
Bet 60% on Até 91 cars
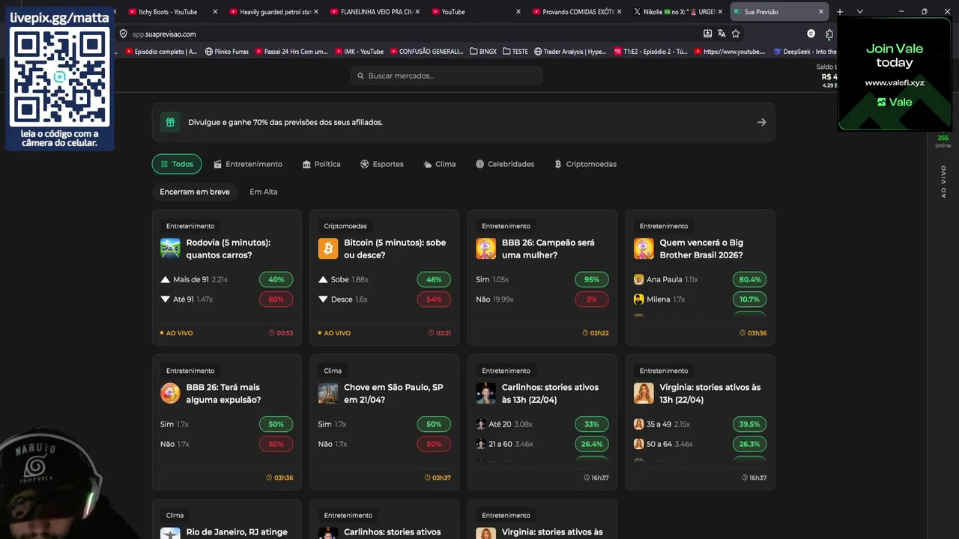coord(276,299)
